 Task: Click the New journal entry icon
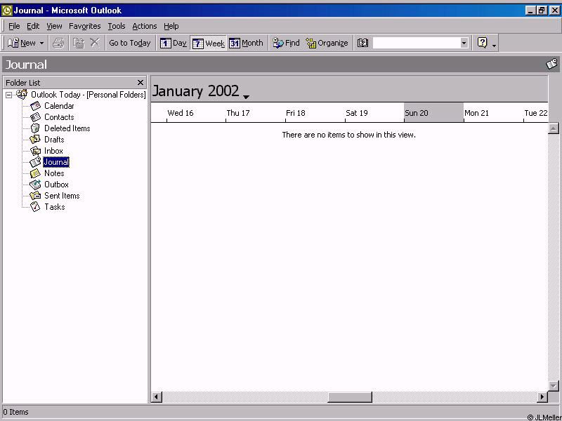pyautogui.click(x=13, y=44)
